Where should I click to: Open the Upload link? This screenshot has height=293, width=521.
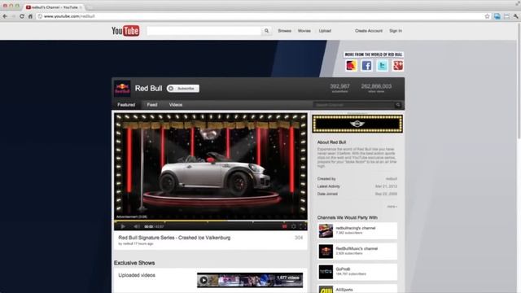click(325, 31)
